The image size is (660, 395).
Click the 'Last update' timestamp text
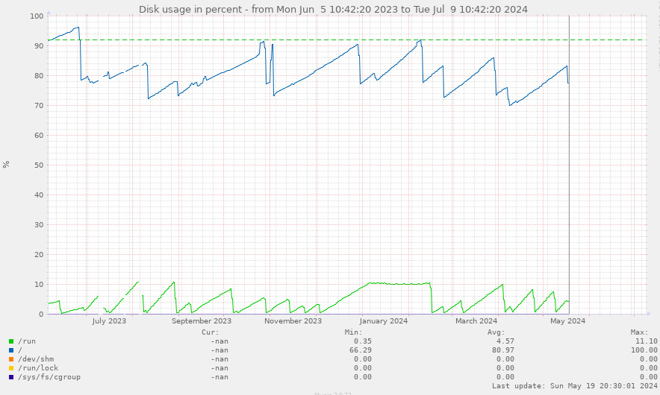574,386
